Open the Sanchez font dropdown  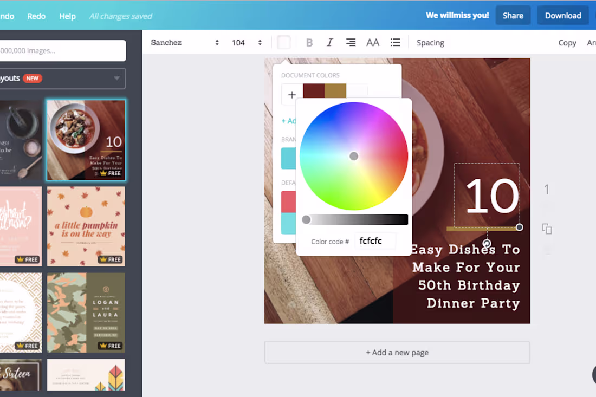(x=184, y=42)
